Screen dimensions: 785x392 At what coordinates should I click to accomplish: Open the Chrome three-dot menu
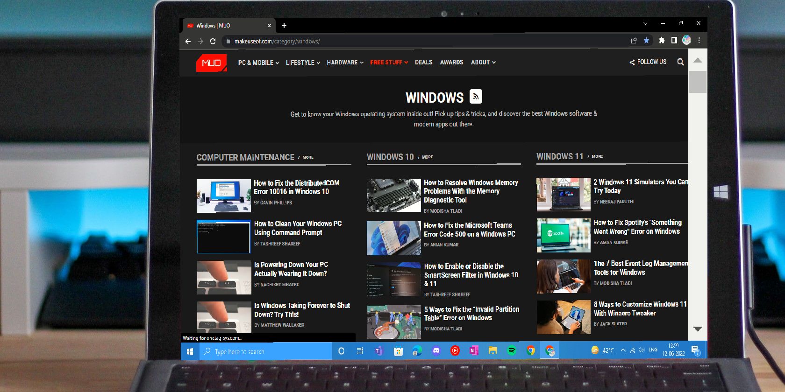click(x=699, y=40)
